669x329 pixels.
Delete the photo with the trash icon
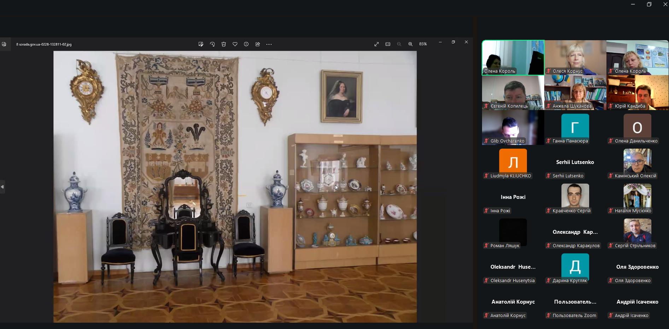pos(224,44)
